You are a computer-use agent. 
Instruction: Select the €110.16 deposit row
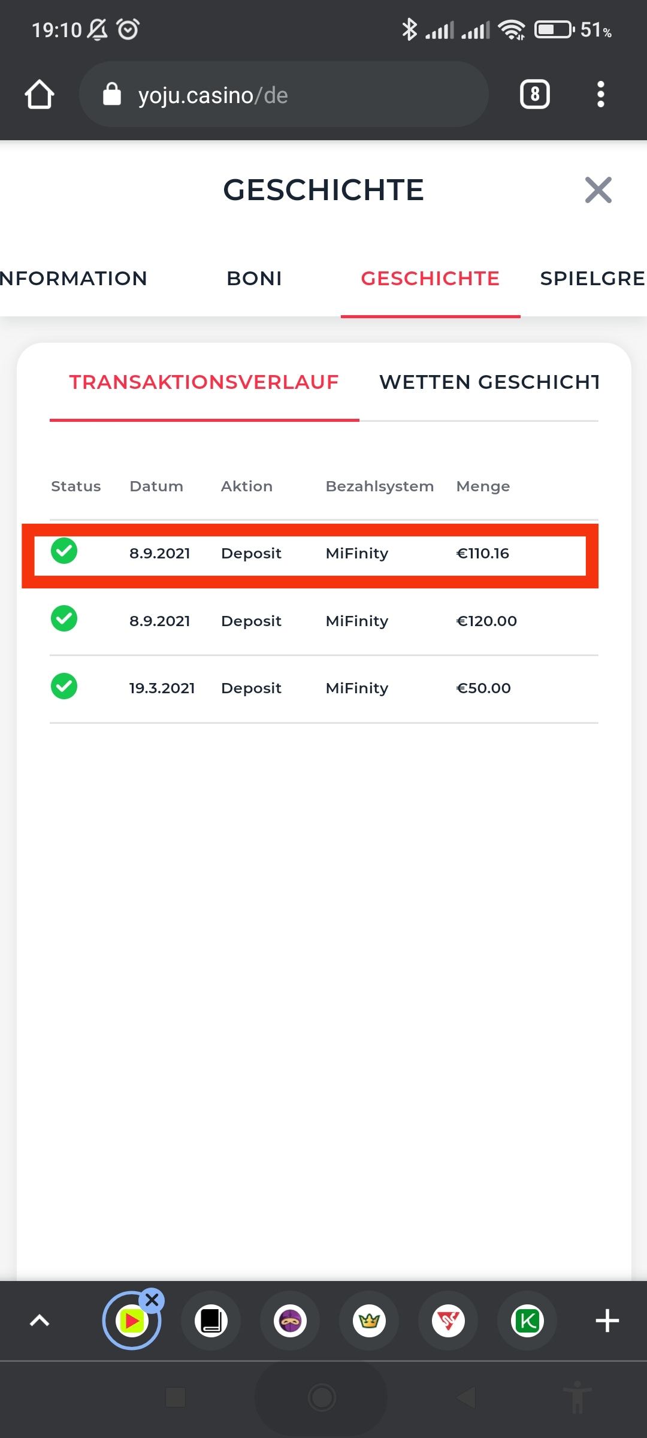310,553
